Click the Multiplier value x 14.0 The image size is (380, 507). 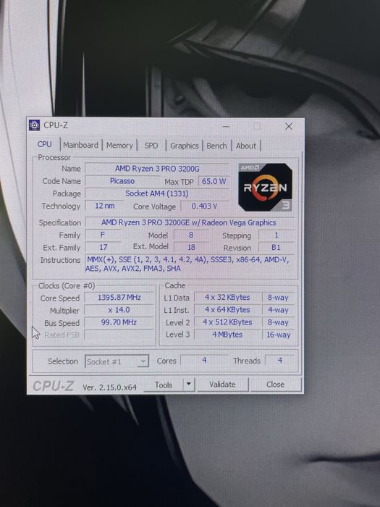point(119,310)
